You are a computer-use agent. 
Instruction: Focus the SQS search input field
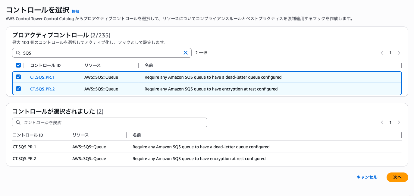tap(102, 53)
